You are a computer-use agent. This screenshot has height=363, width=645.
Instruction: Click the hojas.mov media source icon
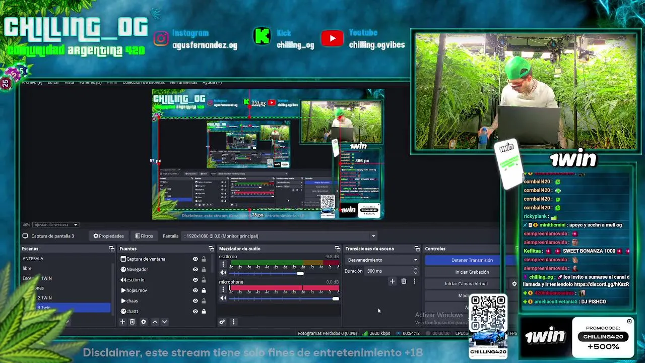(x=123, y=290)
